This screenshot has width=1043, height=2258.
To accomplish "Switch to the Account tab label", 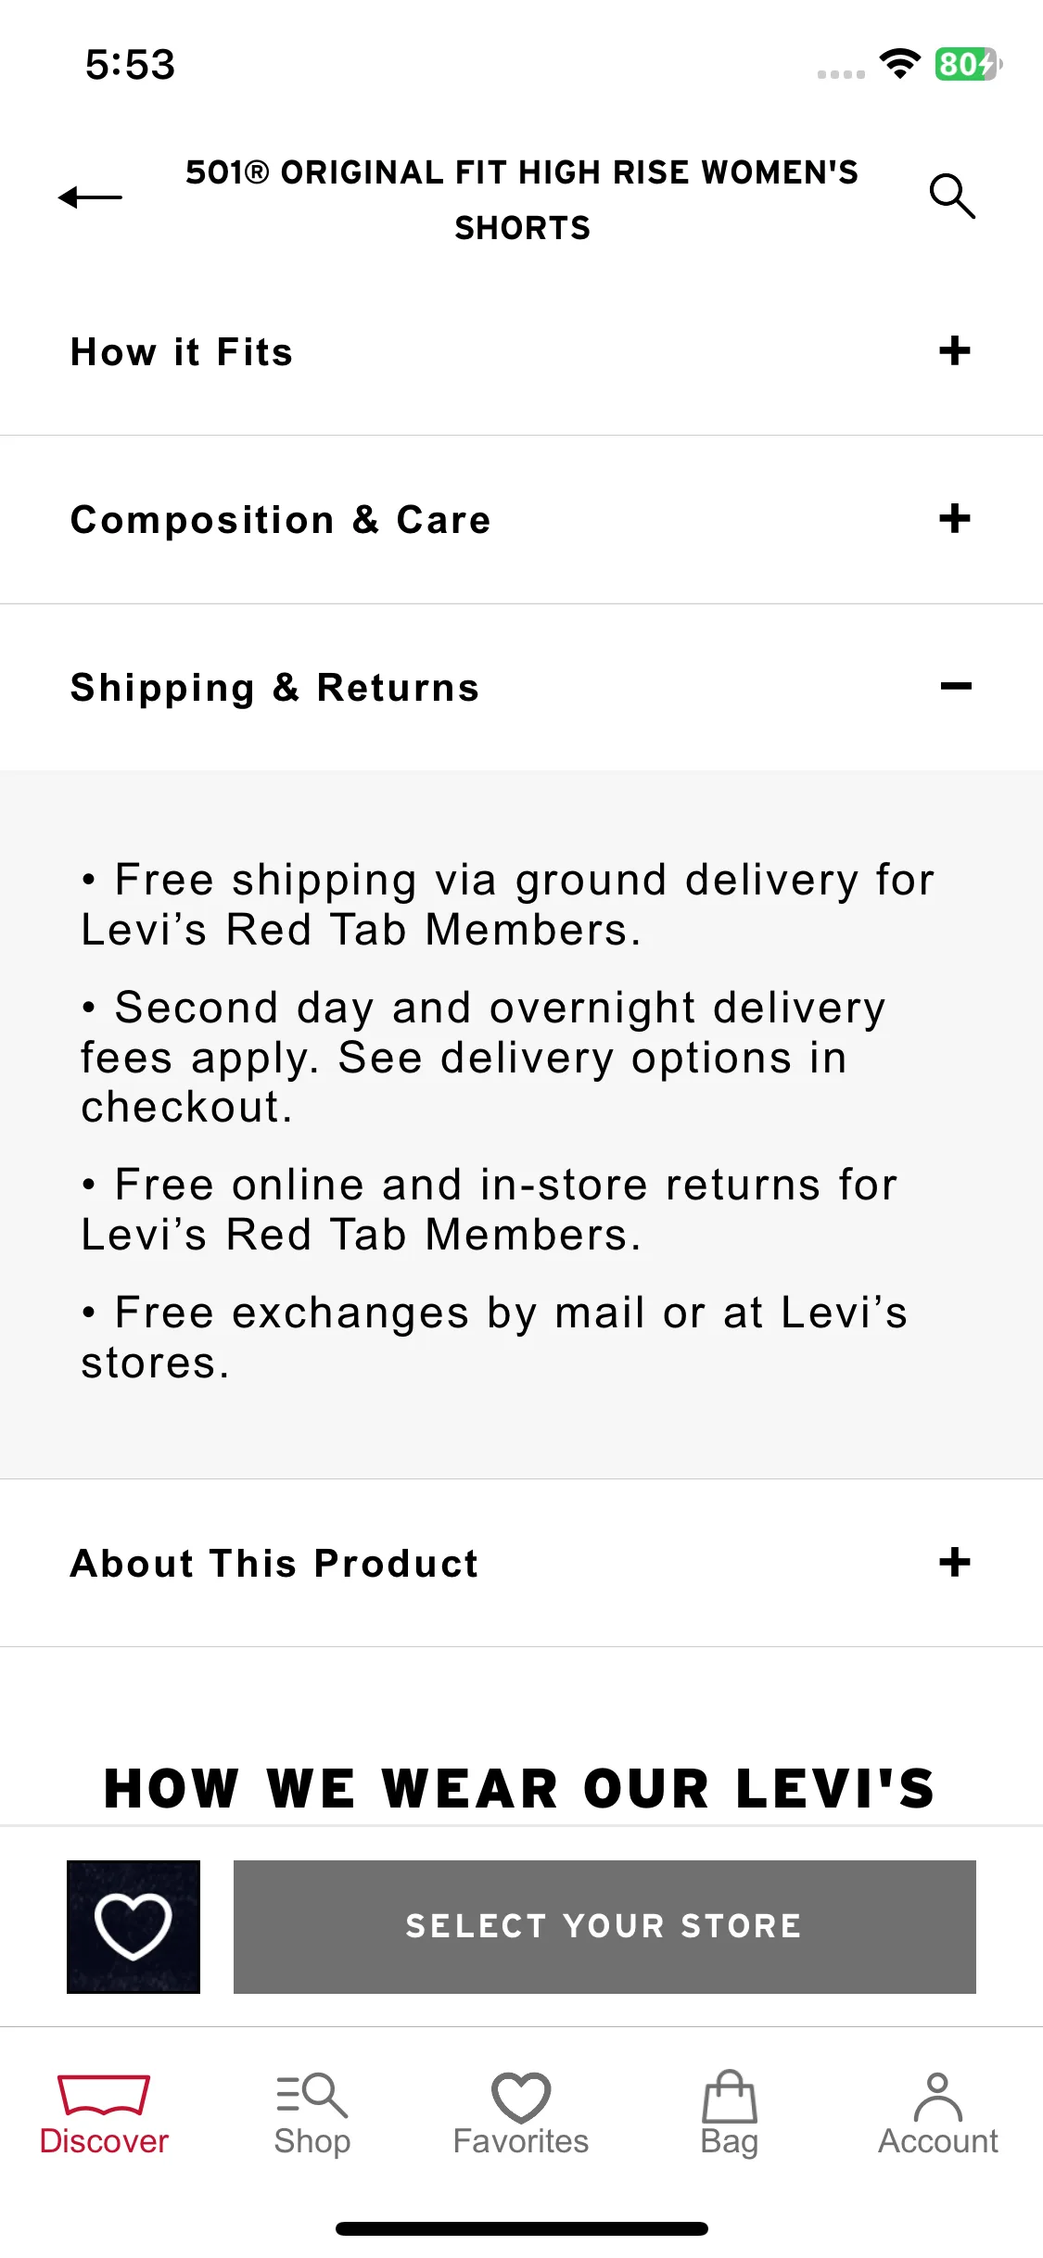I will click(x=938, y=2141).
